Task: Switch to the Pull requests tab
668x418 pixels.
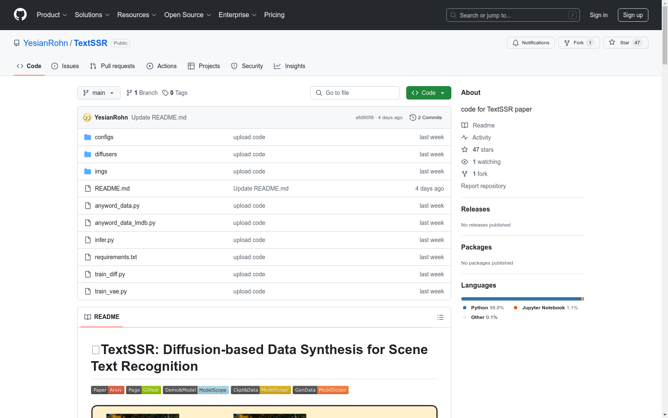Action: (x=112, y=66)
